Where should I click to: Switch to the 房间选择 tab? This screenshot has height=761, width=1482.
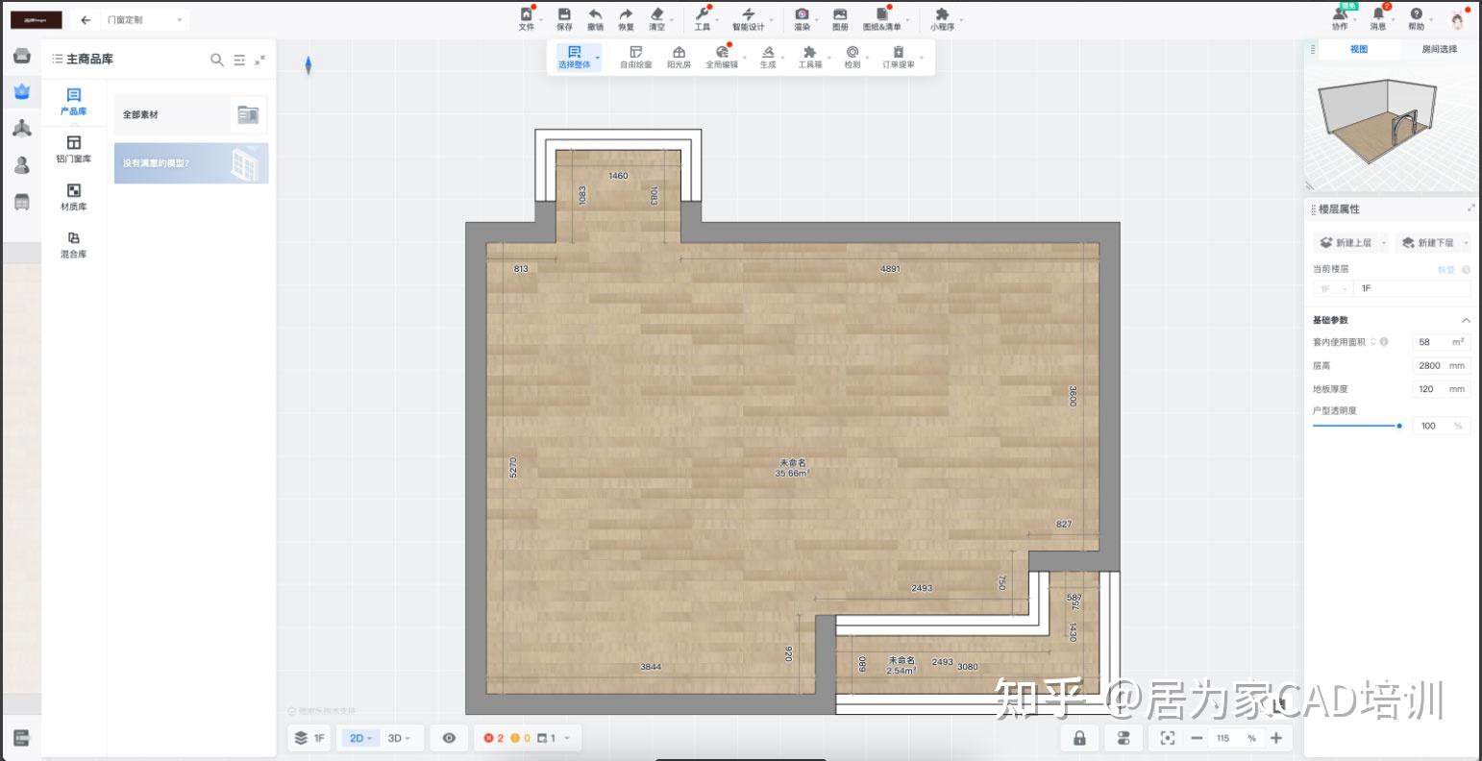point(1439,49)
